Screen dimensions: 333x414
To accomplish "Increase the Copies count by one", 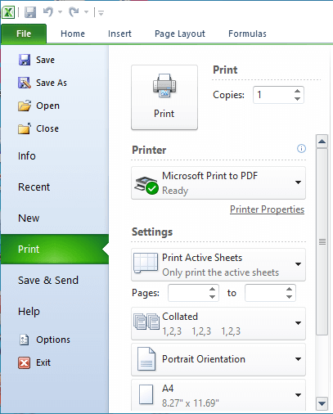I will pyautogui.click(x=297, y=91).
